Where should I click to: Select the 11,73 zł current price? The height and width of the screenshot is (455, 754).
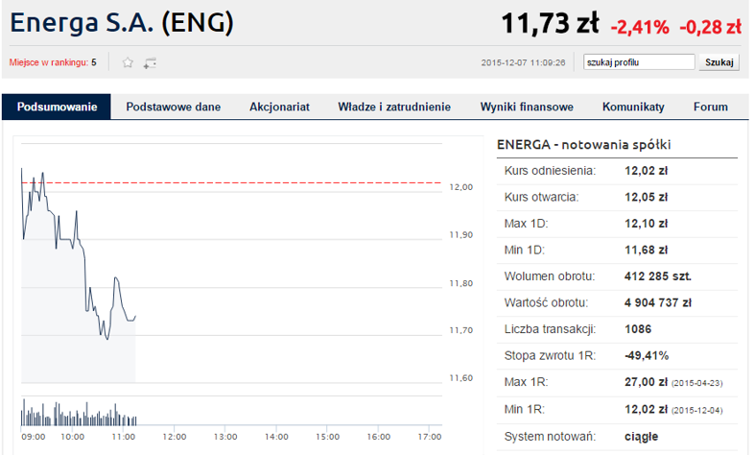click(550, 24)
